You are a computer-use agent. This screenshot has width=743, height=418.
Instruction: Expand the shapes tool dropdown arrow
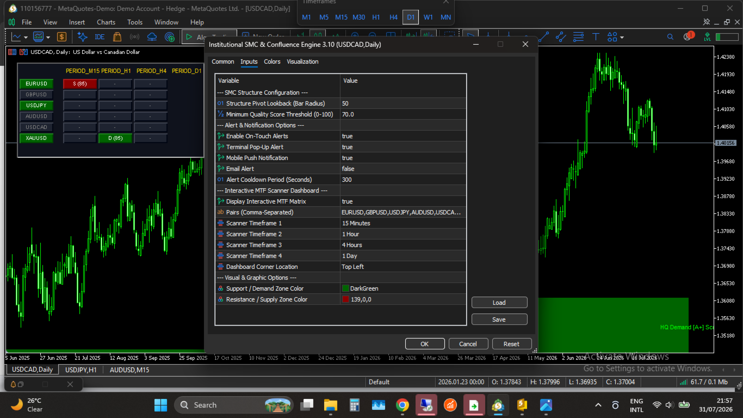[622, 38]
